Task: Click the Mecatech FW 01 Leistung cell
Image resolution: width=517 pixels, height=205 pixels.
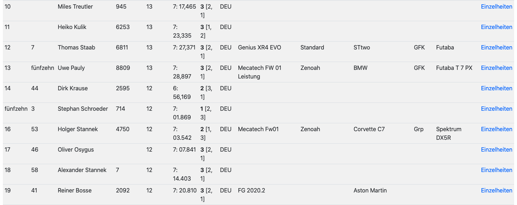Action: [260, 72]
